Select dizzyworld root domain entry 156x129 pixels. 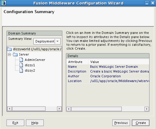(37, 49)
